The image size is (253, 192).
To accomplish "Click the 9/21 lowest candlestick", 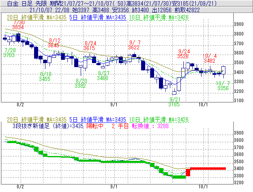I will coord(174,92).
